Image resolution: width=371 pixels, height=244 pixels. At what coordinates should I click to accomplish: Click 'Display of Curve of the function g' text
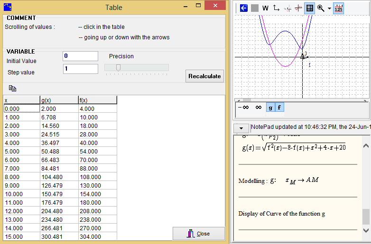[x=281, y=214]
